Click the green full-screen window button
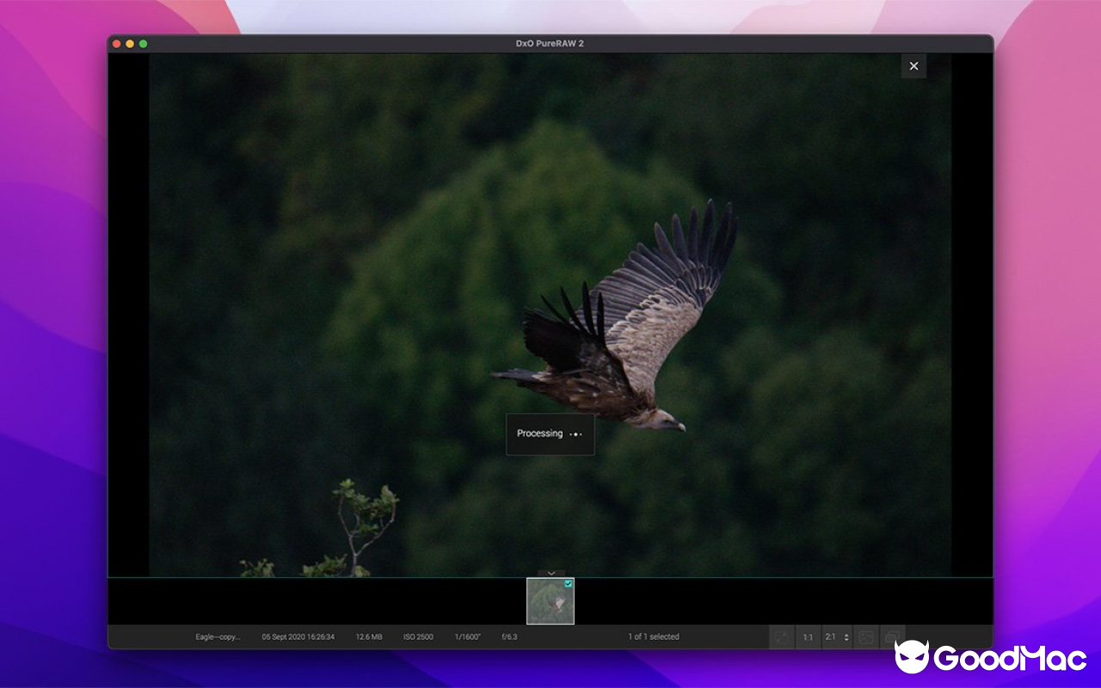 pos(144,44)
